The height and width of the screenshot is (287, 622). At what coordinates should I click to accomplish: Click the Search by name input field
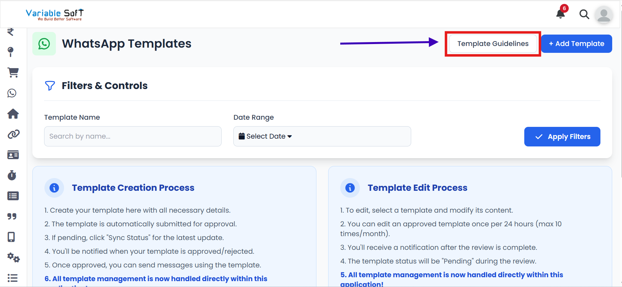(x=133, y=136)
